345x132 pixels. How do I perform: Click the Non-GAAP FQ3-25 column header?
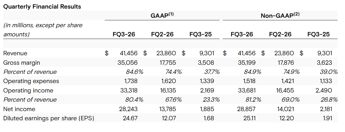click(319, 35)
